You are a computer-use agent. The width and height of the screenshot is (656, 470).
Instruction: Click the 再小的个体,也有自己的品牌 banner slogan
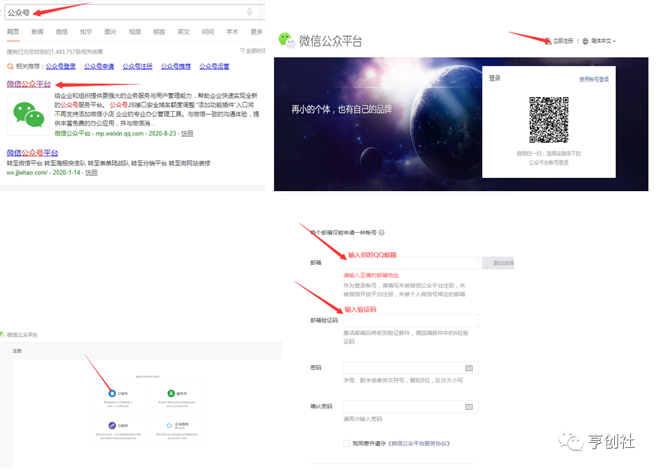point(342,110)
